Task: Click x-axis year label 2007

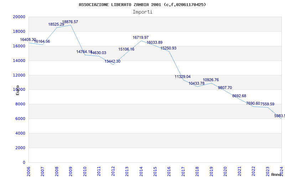Action: 42,171
